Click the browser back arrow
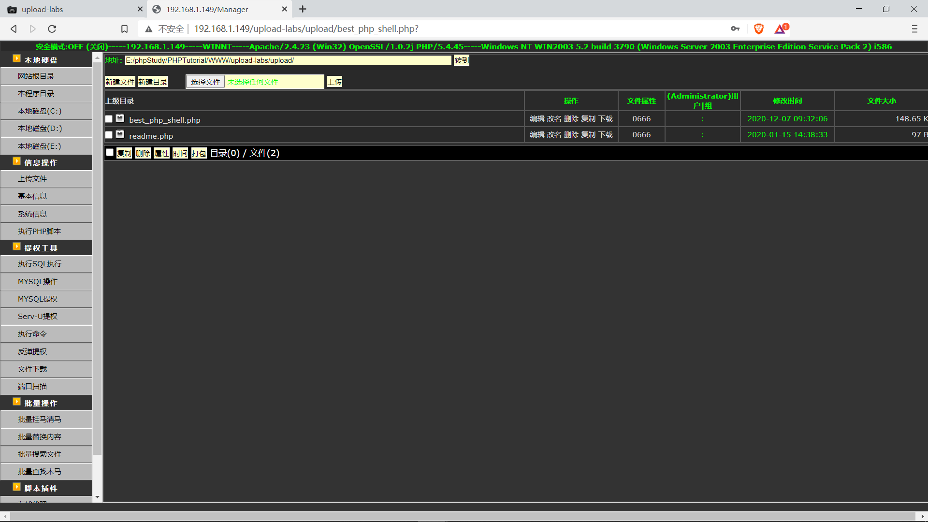Image resolution: width=928 pixels, height=522 pixels. tap(14, 29)
